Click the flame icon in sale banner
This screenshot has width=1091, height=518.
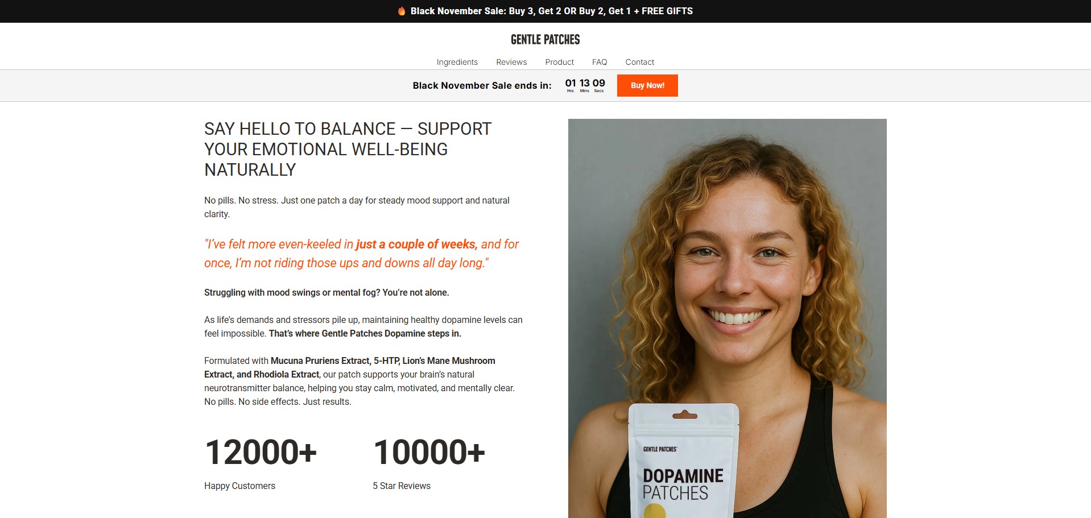tap(402, 11)
